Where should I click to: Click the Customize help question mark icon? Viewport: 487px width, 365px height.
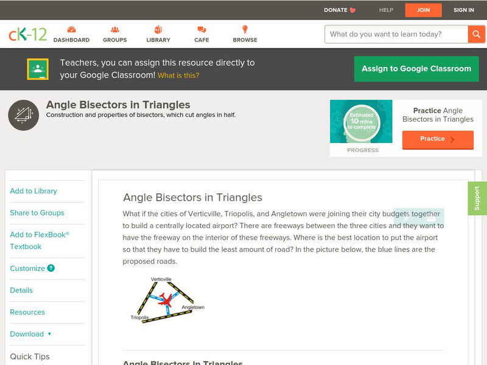point(51,268)
